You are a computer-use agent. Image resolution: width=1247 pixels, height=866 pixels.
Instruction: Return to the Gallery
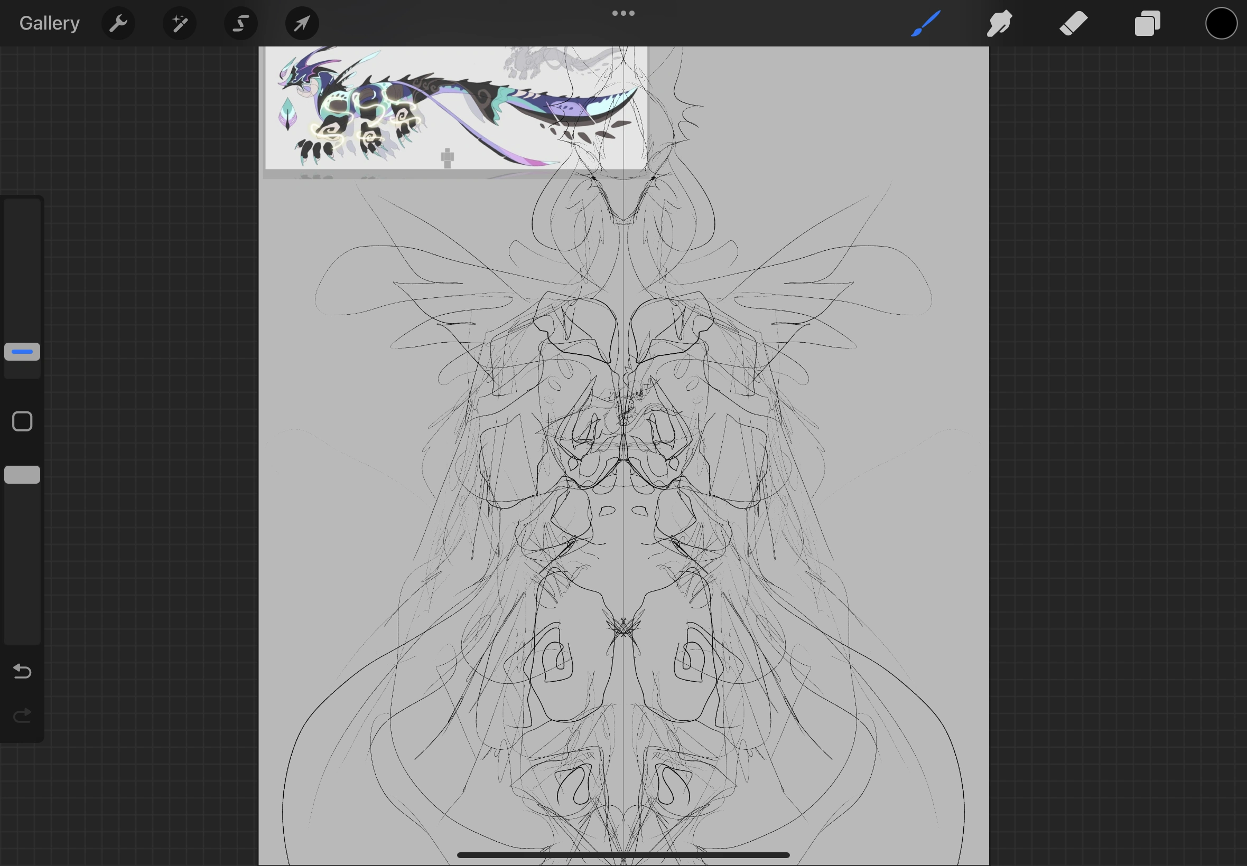coord(49,23)
